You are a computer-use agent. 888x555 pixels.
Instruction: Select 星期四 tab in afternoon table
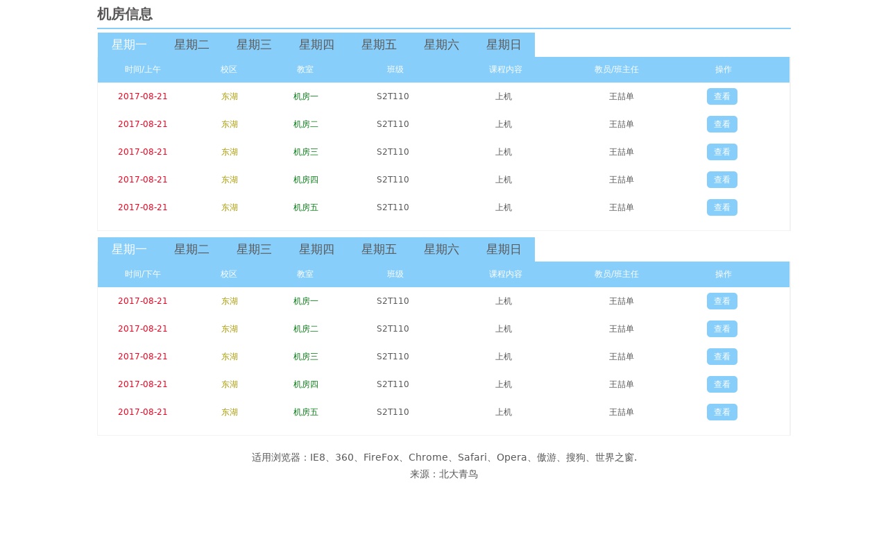[x=316, y=249]
